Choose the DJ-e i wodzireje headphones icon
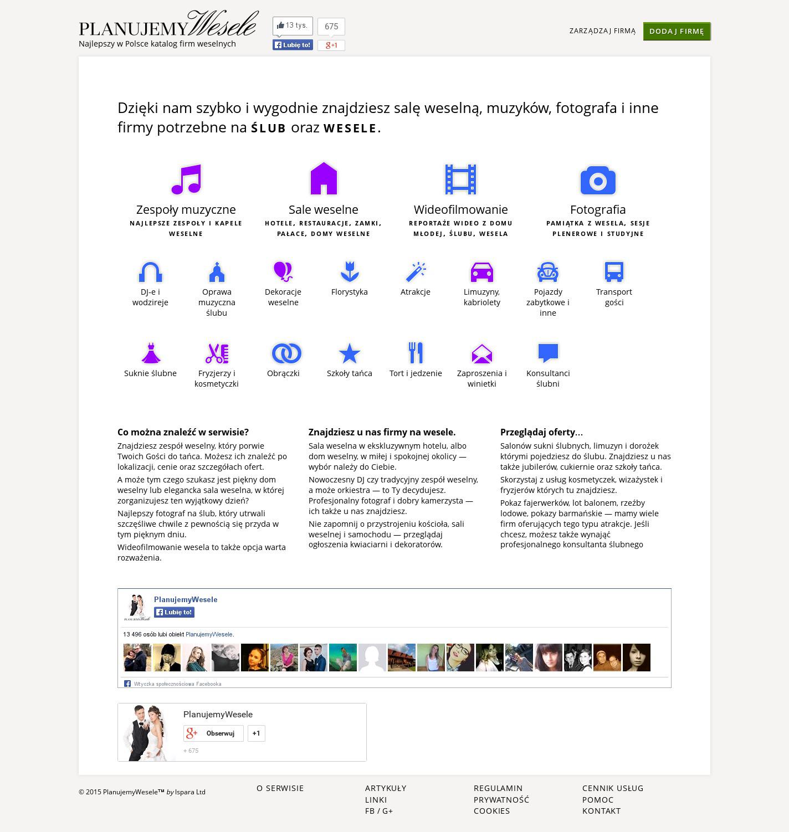The height and width of the screenshot is (832, 789). click(150, 272)
